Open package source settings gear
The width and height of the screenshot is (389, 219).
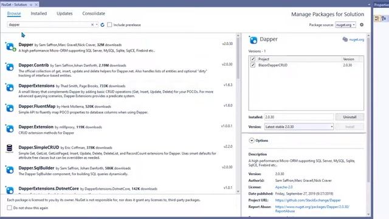362,24
